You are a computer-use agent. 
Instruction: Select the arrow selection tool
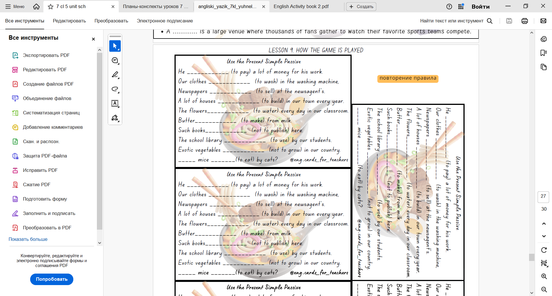pos(115,46)
